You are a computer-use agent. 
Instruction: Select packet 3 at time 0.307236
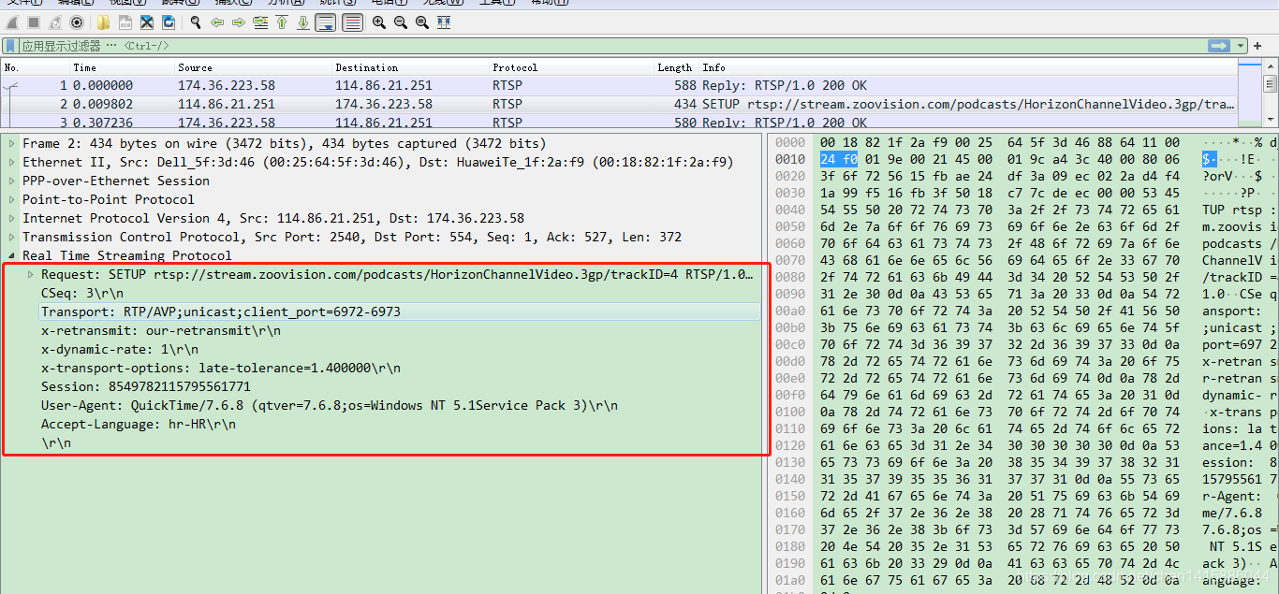[619, 122]
